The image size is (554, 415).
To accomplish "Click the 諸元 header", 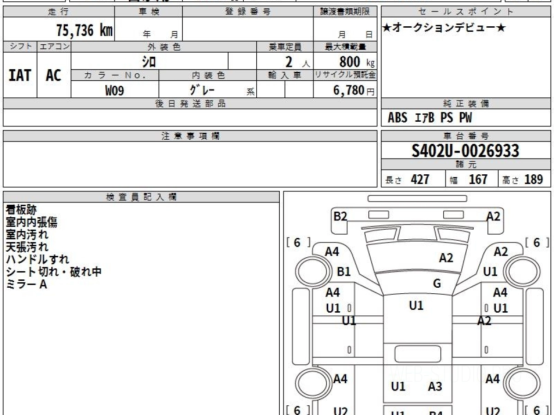I will click(x=466, y=165).
